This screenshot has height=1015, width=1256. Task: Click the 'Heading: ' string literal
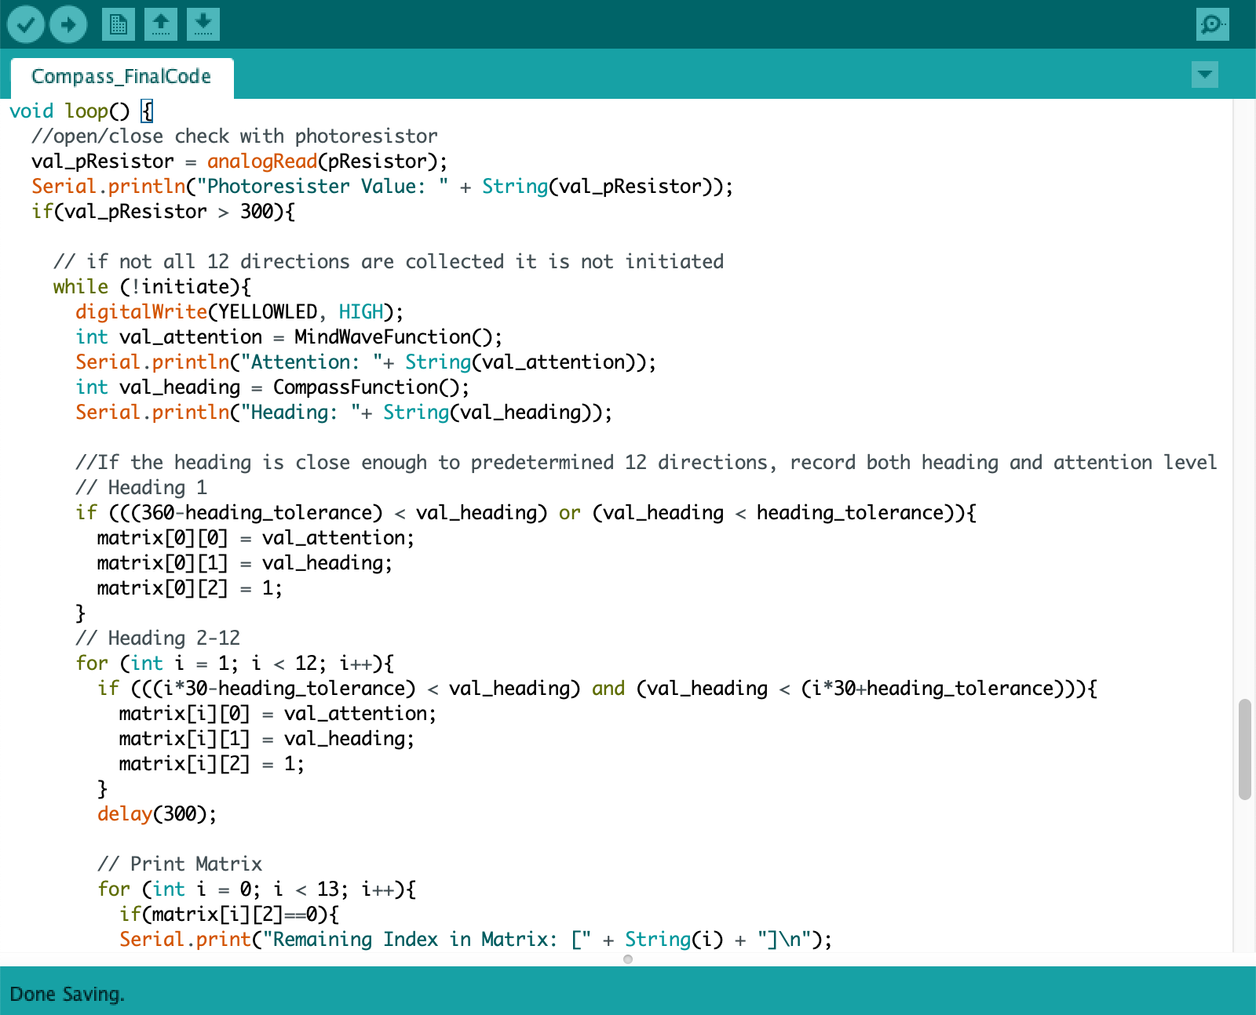(301, 413)
